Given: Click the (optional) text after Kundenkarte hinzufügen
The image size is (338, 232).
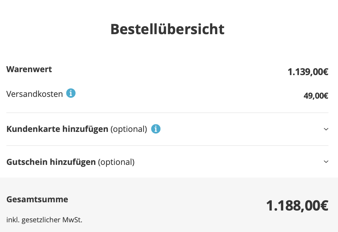Looking at the screenshot, I should [129, 129].
